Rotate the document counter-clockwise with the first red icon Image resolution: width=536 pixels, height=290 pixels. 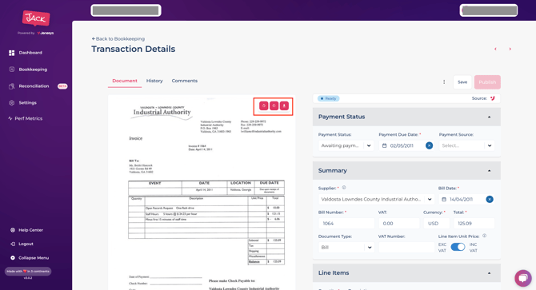(x=263, y=105)
